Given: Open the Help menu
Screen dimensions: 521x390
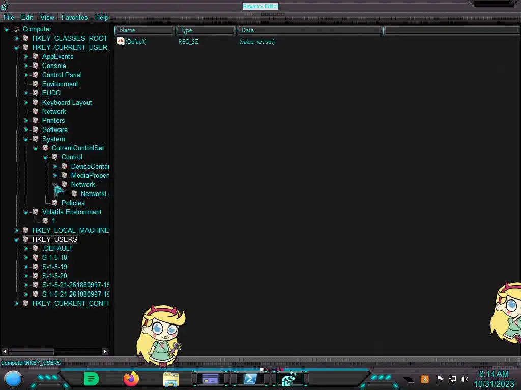Looking at the screenshot, I should (x=102, y=18).
